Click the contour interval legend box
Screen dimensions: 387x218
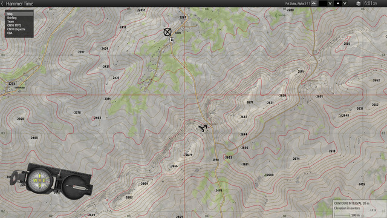(359, 209)
